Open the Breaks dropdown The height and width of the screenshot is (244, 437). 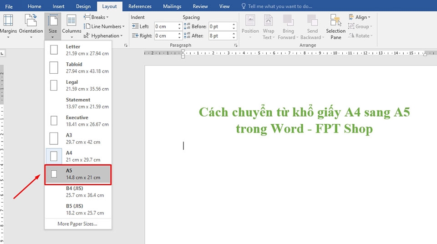pyautogui.click(x=96, y=17)
